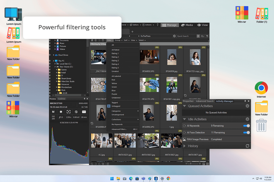Open the Select dropdown menu

click(x=142, y=40)
